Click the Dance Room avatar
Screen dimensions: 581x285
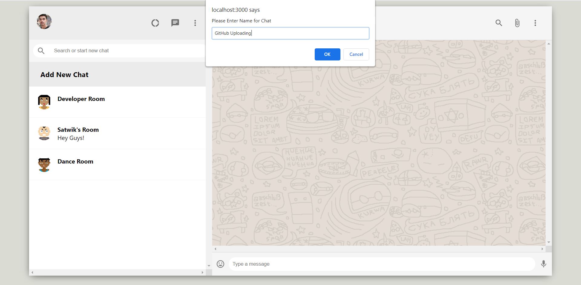click(x=44, y=164)
